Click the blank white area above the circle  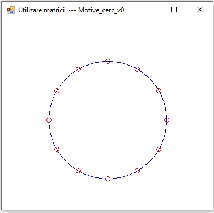pyautogui.click(x=108, y=38)
